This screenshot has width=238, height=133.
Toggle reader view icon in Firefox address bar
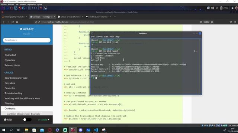[x=201, y=22]
